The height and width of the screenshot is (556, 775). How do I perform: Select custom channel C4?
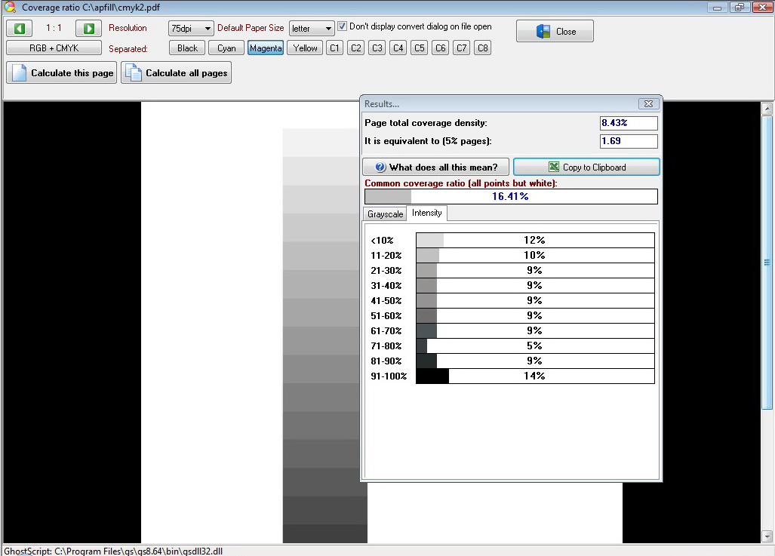click(x=398, y=48)
